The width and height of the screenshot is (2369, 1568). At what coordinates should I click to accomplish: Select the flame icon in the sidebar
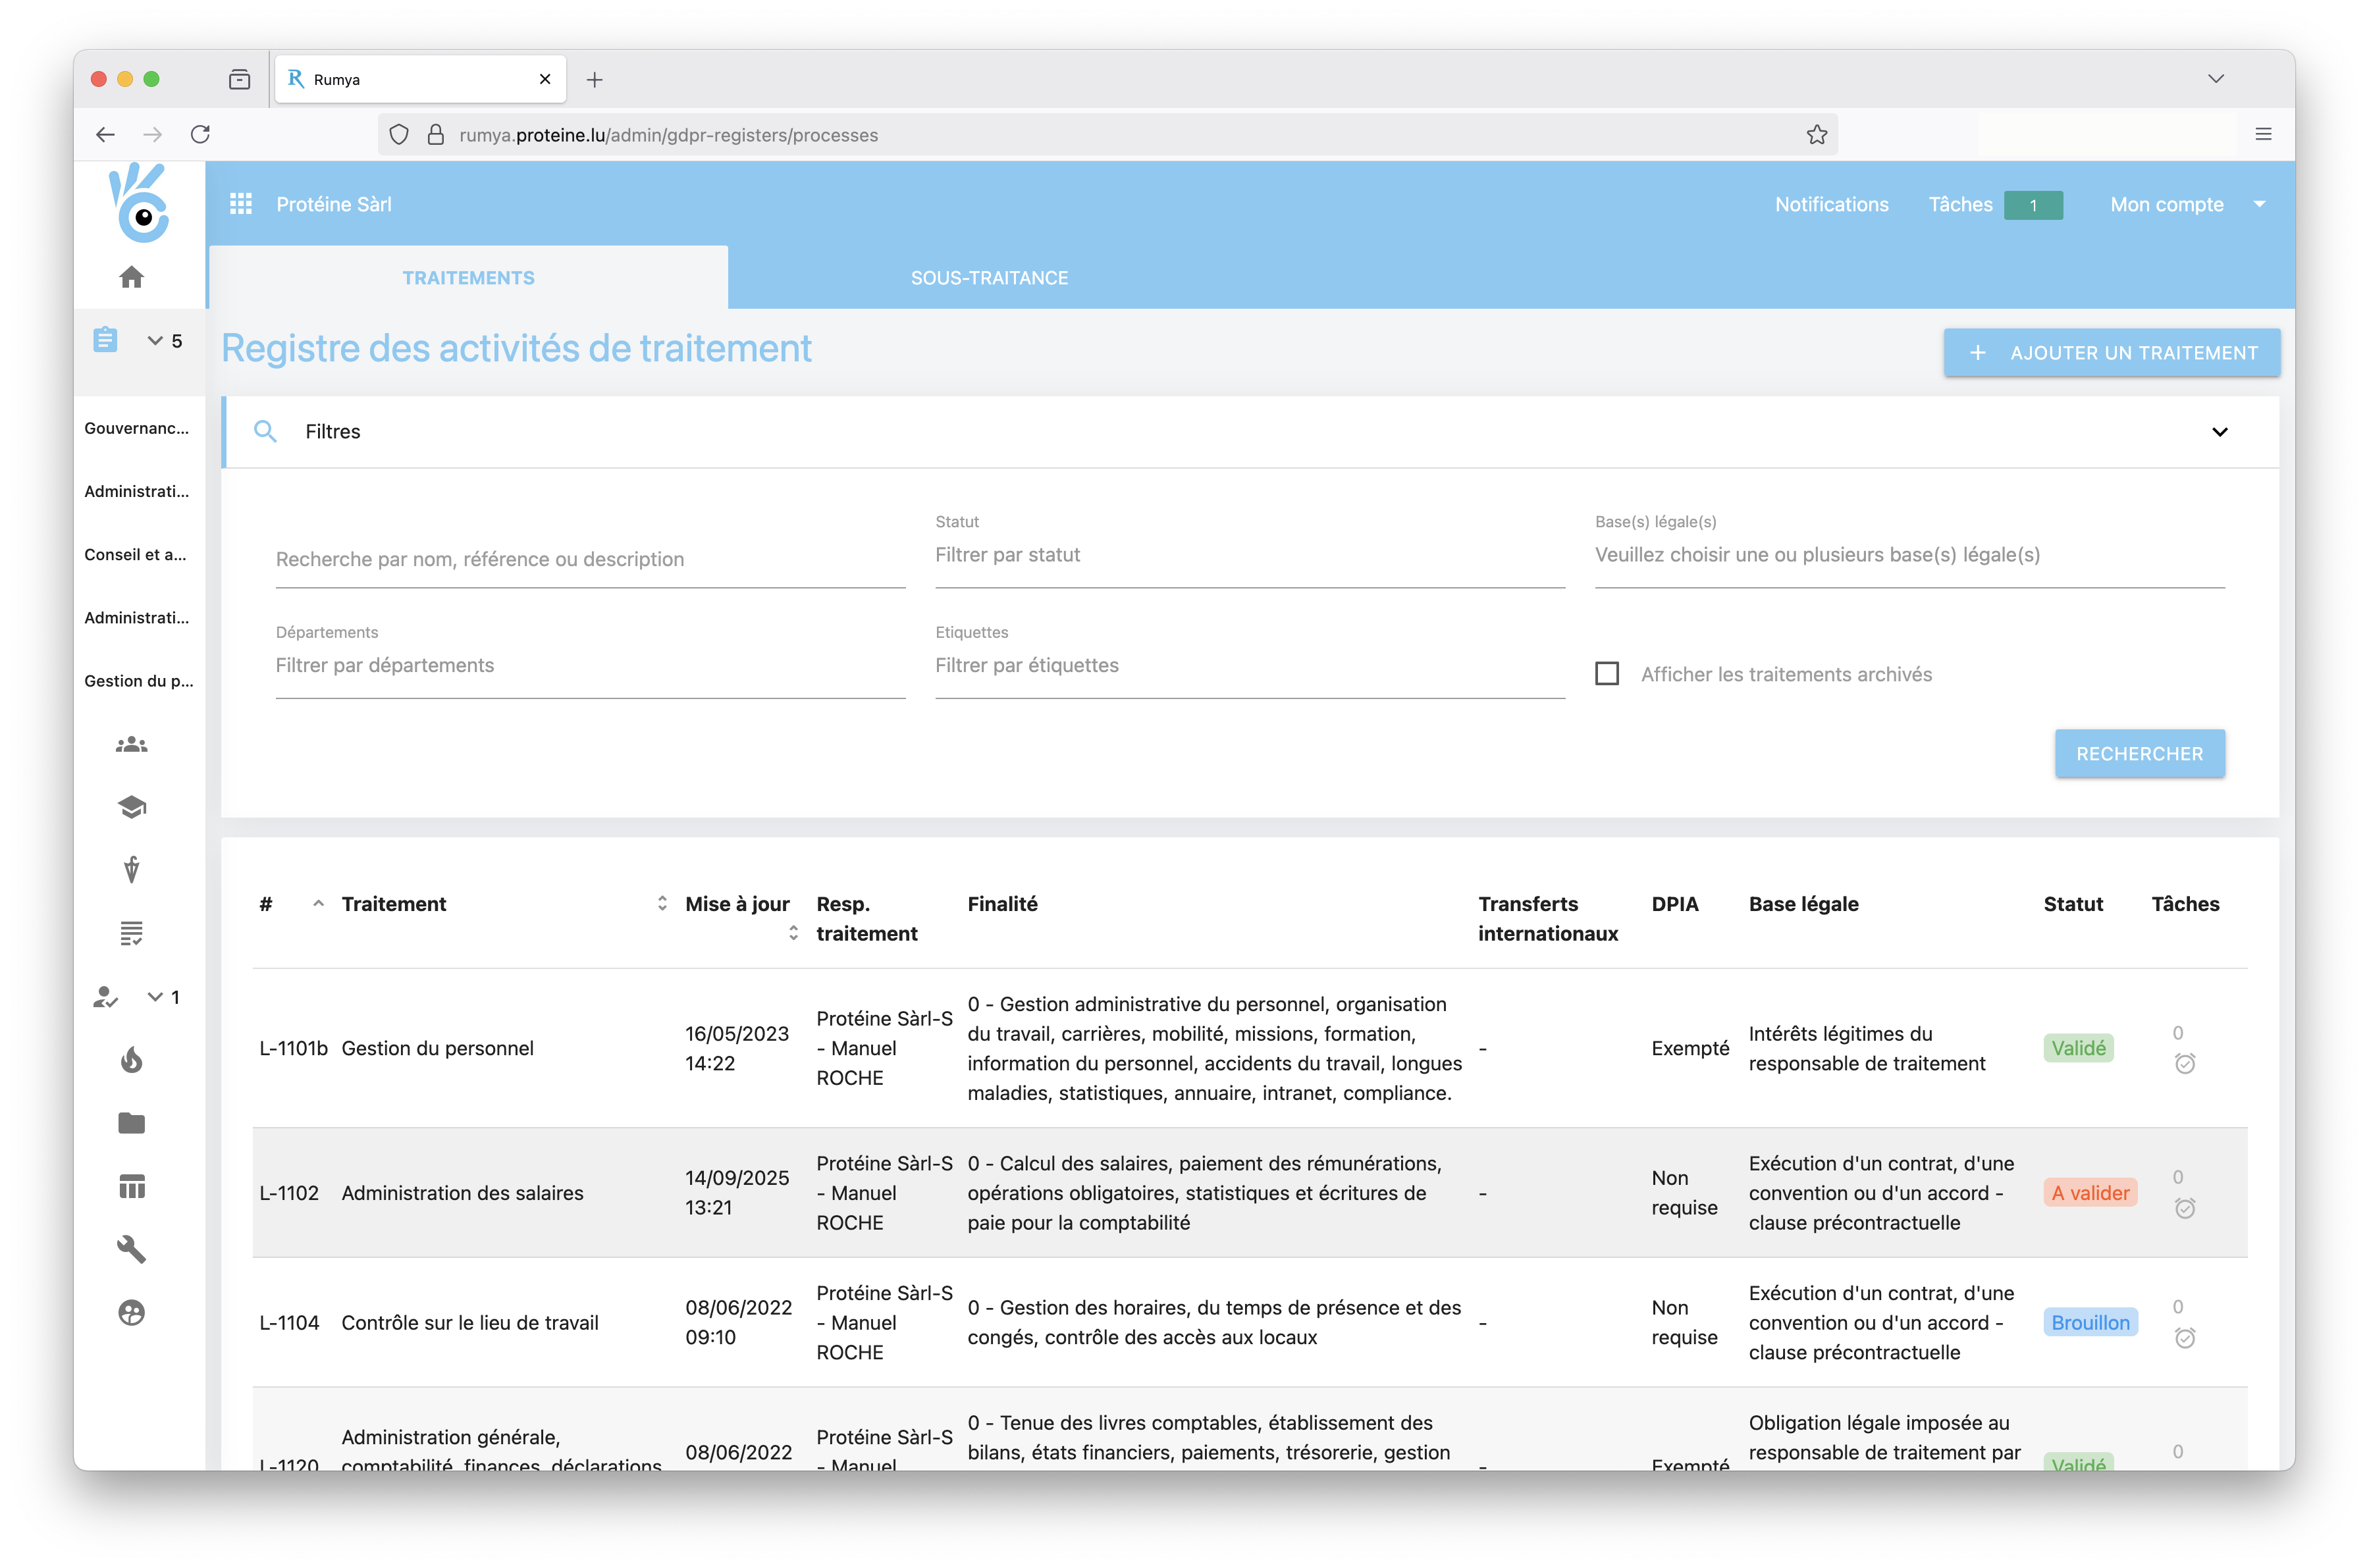pyautogui.click(x=131, y=1060)
